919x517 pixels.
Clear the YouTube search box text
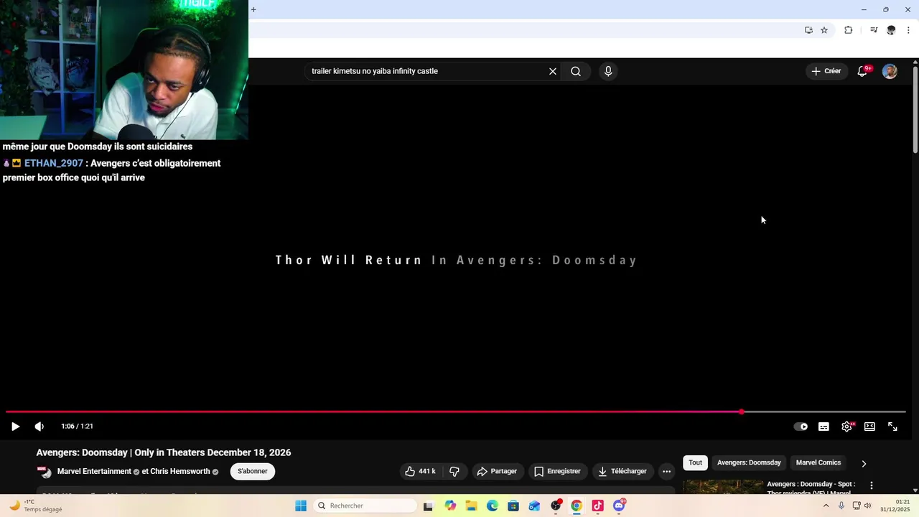pos(553,71)
